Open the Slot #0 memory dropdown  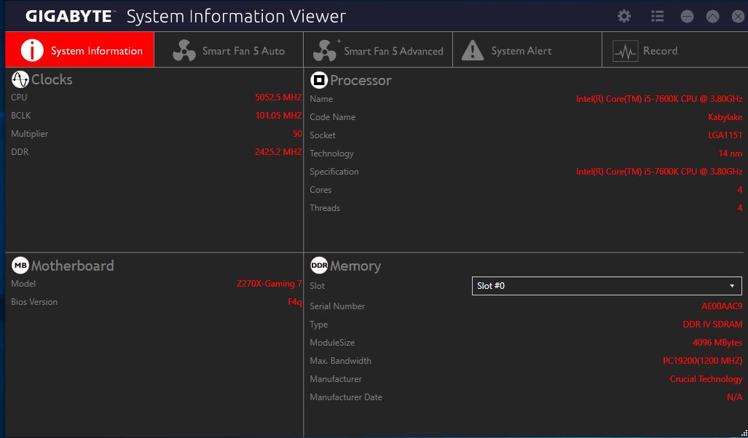click(x=606, y=286)
